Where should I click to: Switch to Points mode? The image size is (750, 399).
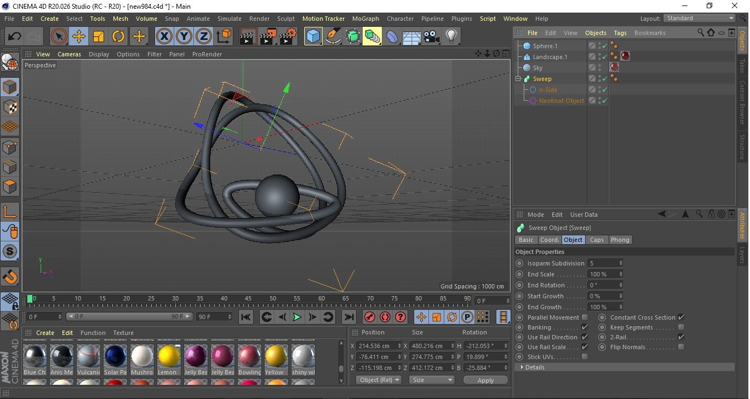pos(10,147)
